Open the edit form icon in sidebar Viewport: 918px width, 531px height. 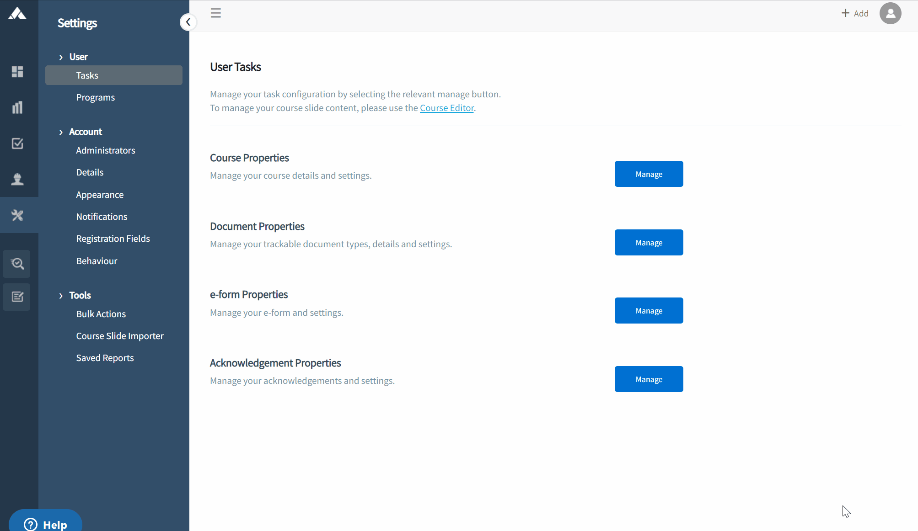click(17, 297)
